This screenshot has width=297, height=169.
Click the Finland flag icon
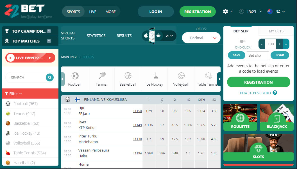(77, 99)
